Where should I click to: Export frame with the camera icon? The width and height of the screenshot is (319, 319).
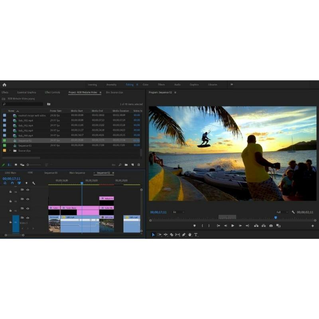tap(271, 226)
